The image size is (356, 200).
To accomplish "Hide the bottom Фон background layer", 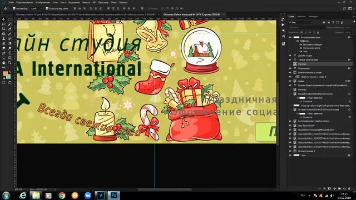I will [290, 156].
